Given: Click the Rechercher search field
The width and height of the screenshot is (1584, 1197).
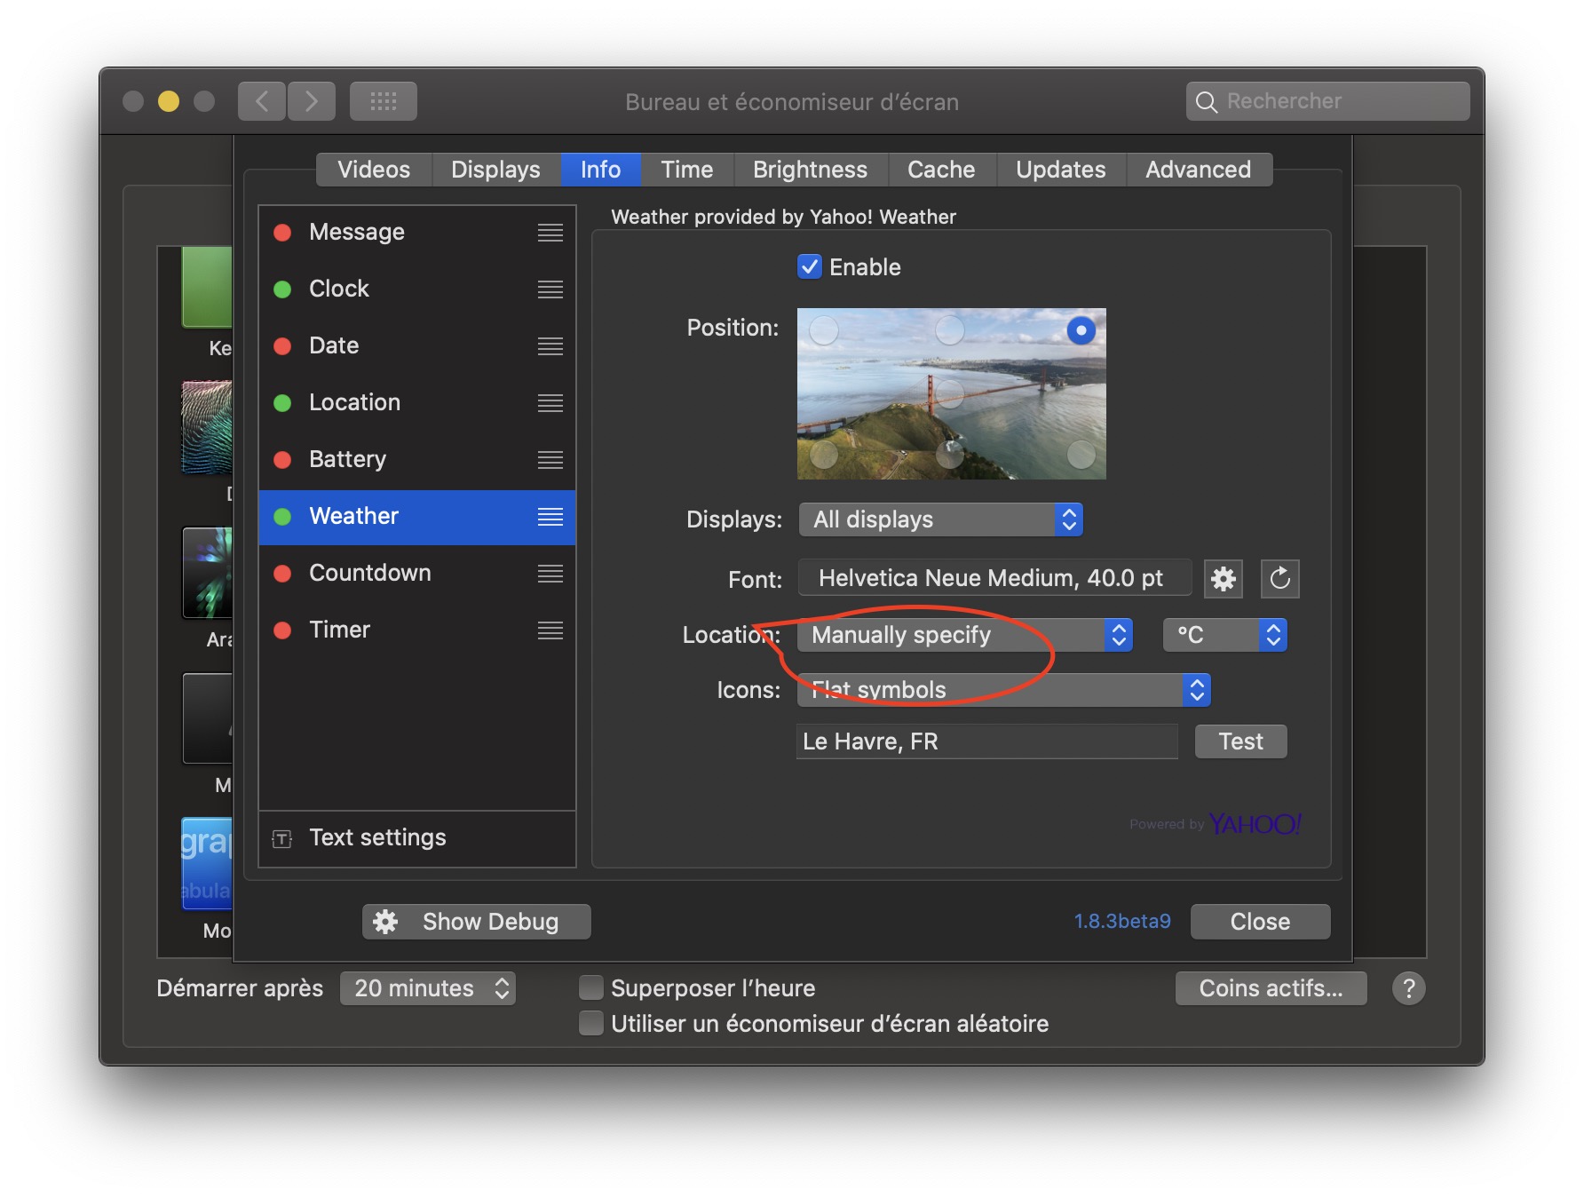Looking at the screenshot, I should [1327, 101].
